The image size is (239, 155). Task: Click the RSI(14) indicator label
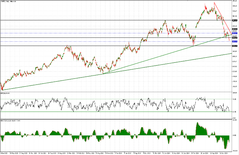(x=5, y=93)
